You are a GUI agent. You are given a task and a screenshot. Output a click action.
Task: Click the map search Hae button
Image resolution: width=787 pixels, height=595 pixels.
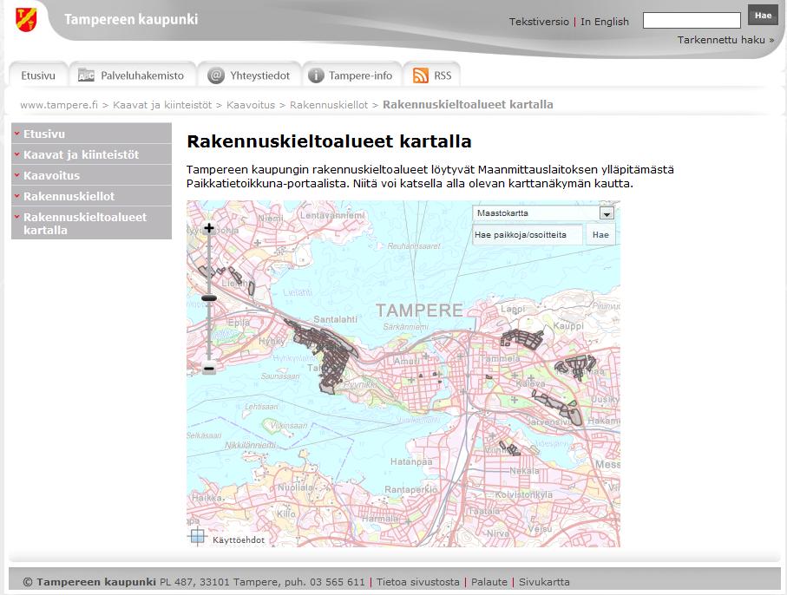coord(600,235)
